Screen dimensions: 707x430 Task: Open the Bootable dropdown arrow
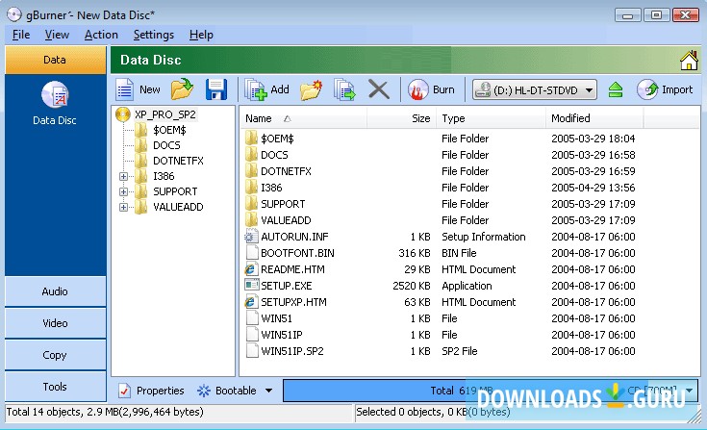268,391
